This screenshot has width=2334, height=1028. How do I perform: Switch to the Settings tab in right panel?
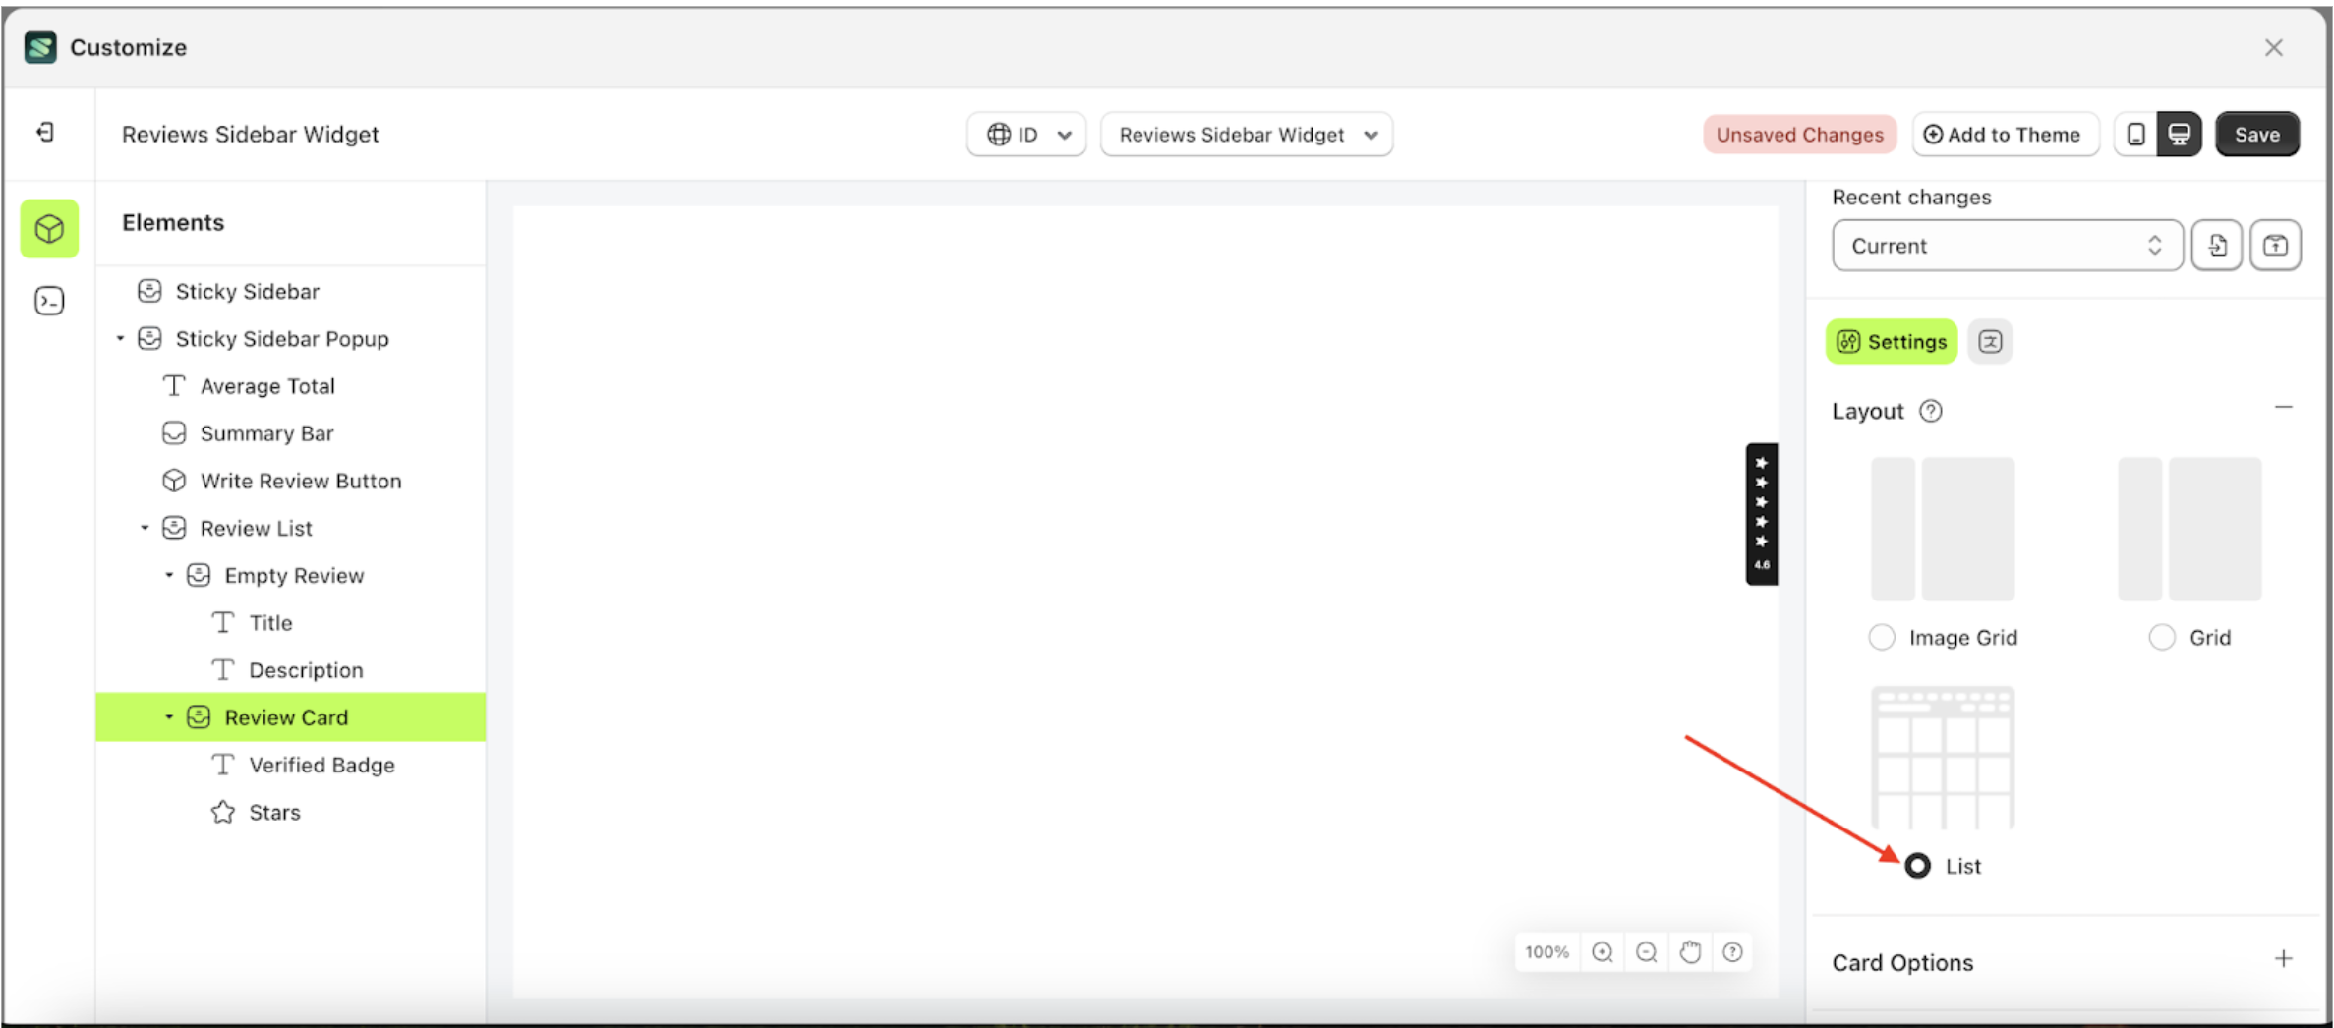coord(1890,341)
